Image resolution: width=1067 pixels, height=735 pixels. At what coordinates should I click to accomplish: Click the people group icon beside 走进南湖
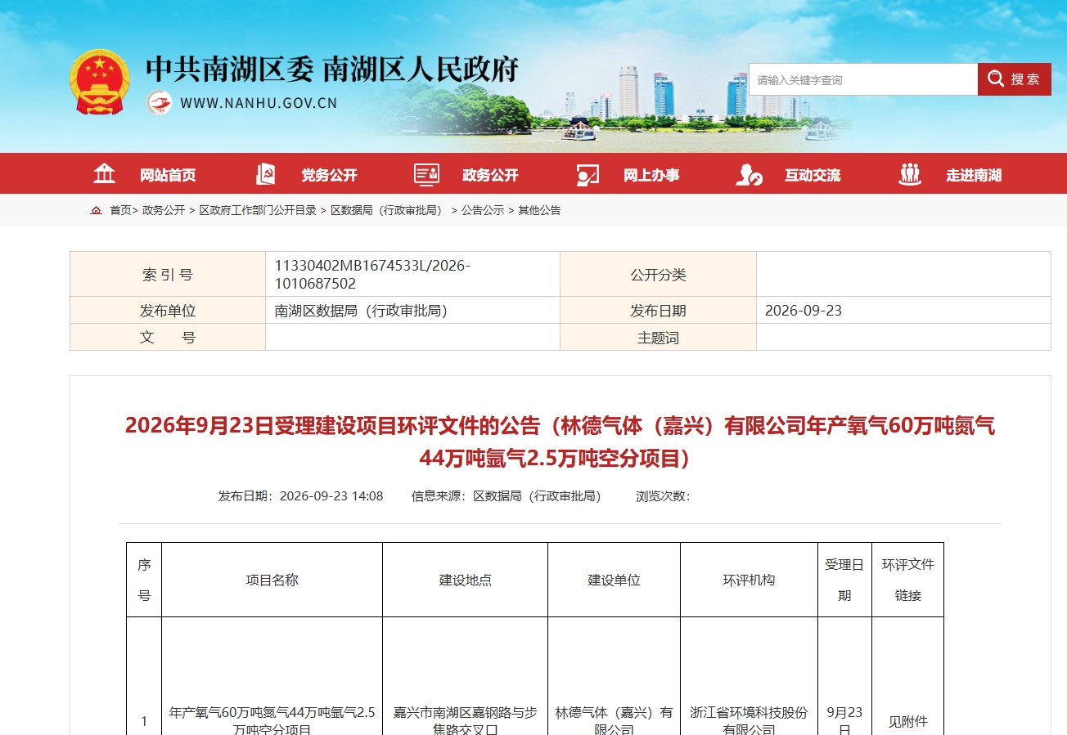(x=910, y=174)
